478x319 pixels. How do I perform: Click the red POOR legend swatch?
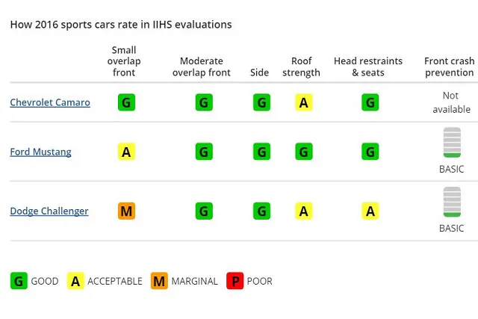tap(235, 281)
